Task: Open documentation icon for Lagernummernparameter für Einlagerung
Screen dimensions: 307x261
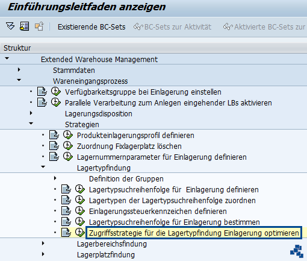Action: pos(54,157)
